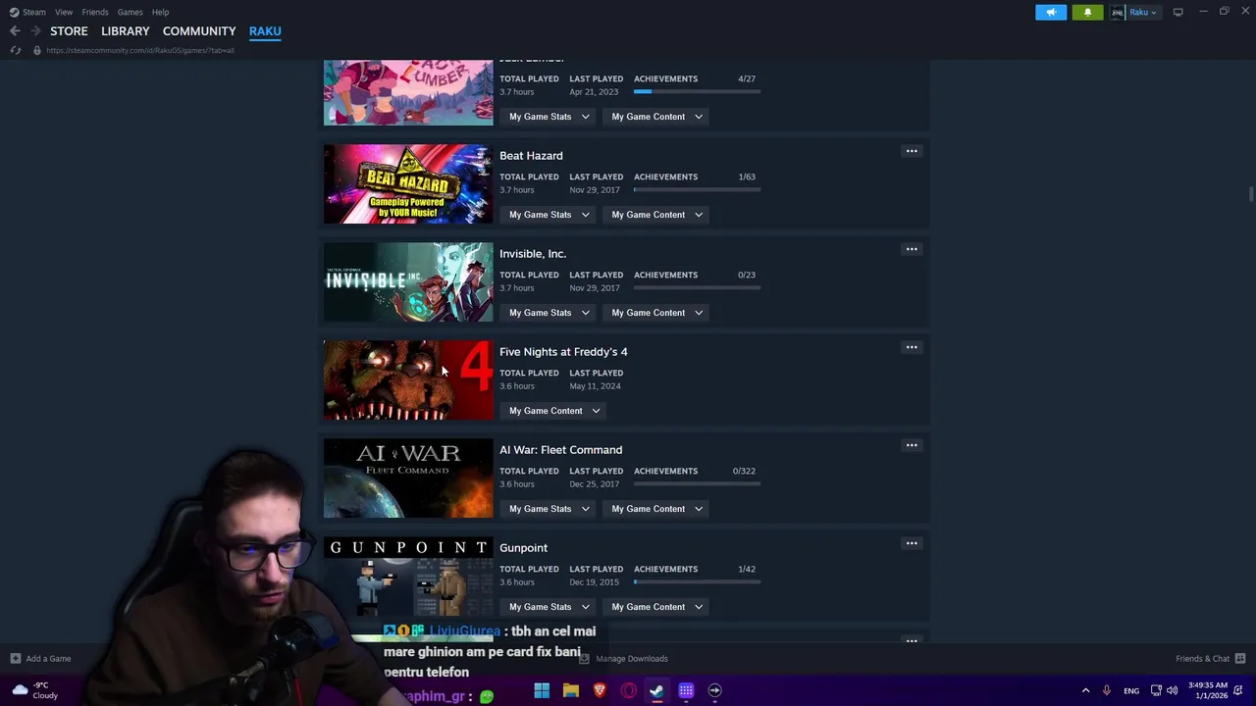The image size is (1256, 706).
Task: Expand My Game Stats for Beat Hazard
Action: pos(549,215)
